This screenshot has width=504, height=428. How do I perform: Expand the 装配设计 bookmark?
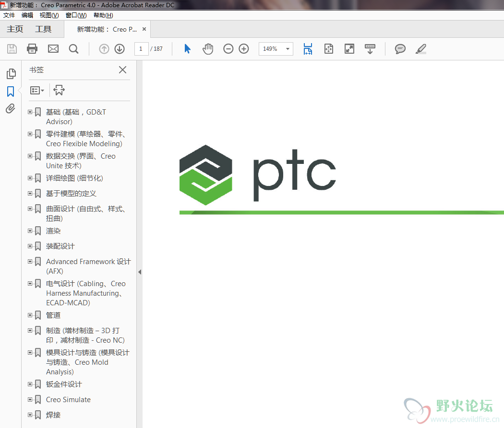point(30,246)
